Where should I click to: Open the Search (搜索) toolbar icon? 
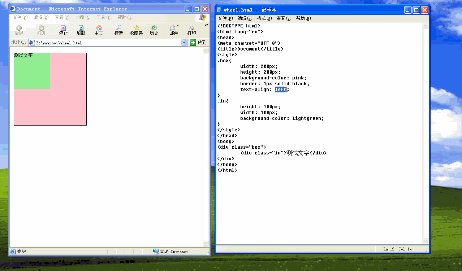click(x=118, y=28)
